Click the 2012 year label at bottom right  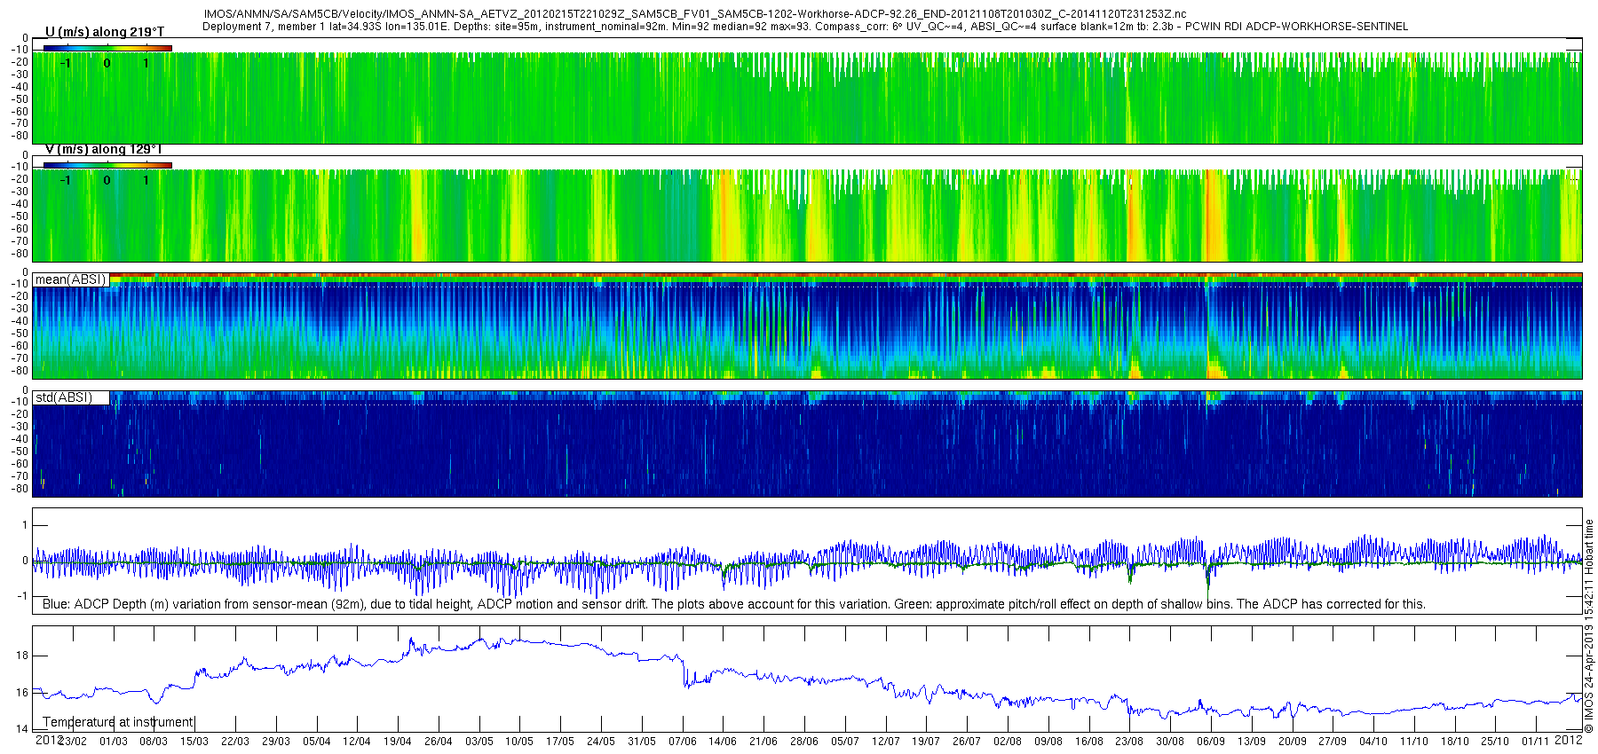click(x=1569, y=739)
